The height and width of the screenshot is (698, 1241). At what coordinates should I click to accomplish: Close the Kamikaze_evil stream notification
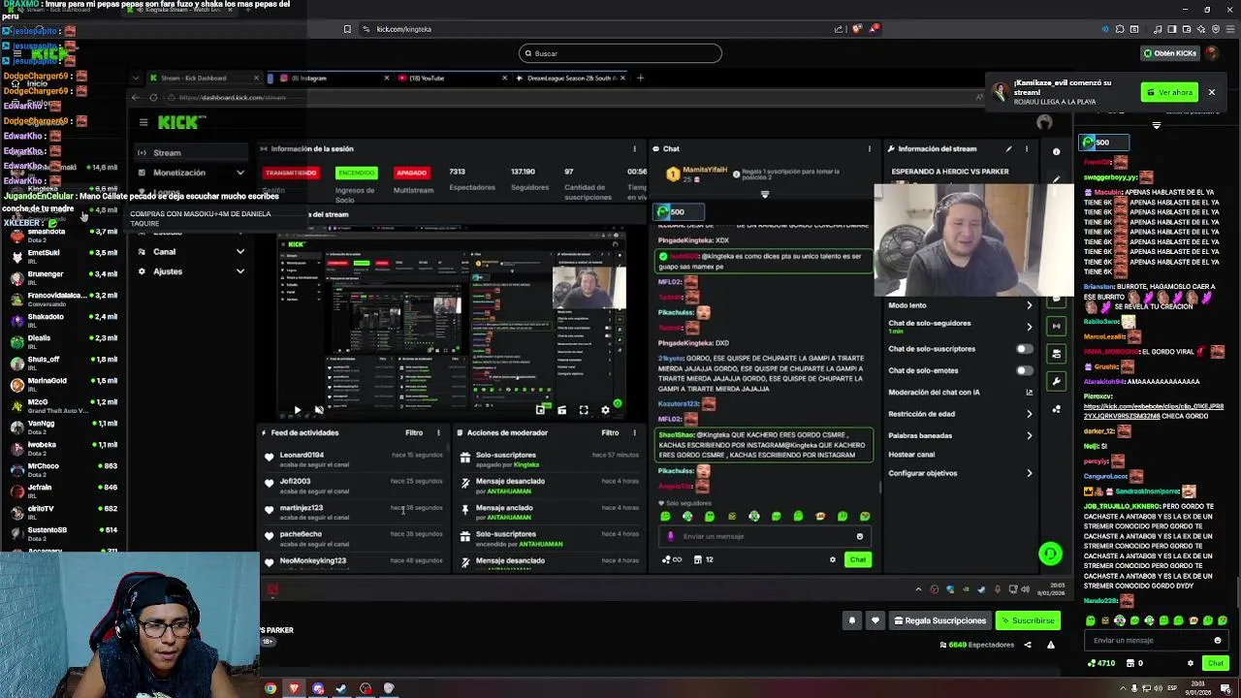point(1211,92)
